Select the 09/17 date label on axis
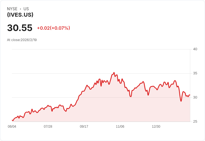The width and height of the screenshot is (205, 141). [x=84, y=127]
